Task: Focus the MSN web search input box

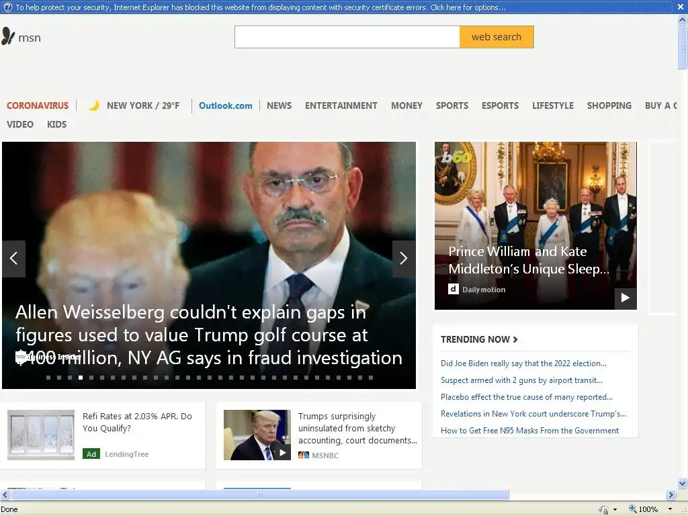Action: pyautogui.click(x=347, y=37)
